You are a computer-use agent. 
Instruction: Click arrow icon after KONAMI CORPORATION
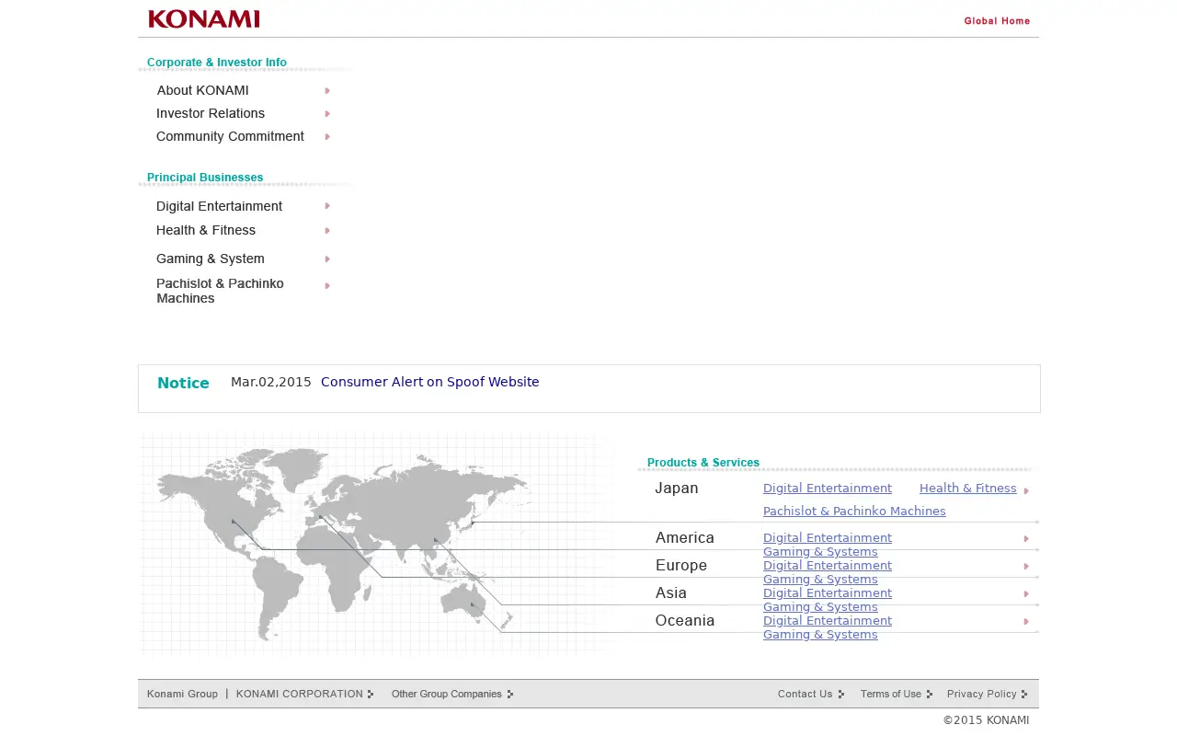tap(371, 695)
